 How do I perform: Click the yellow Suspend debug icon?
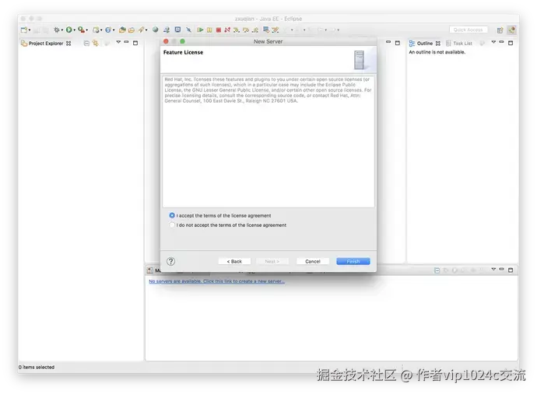(209, 30)
